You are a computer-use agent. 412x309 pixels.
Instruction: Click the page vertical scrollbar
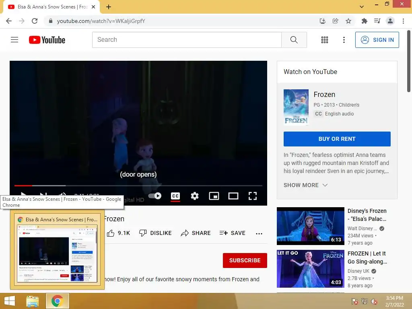409,61
